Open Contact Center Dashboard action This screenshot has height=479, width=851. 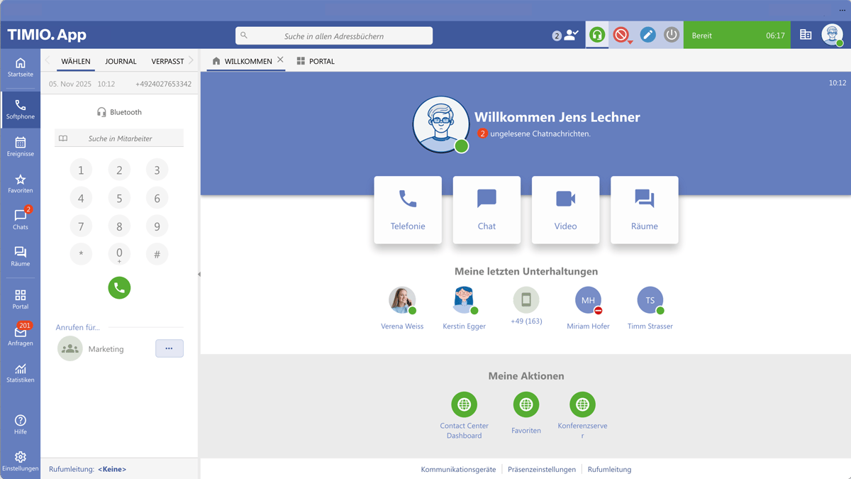click(465, 404)
